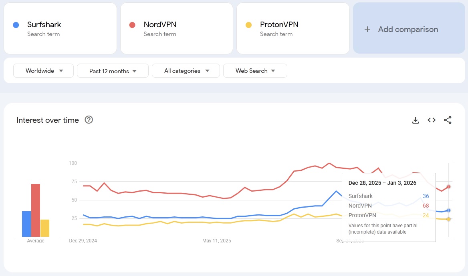The height and width of the screenshot is (276, 468).
Task: Select the Surfshark search term card
Action: [60, 28]
